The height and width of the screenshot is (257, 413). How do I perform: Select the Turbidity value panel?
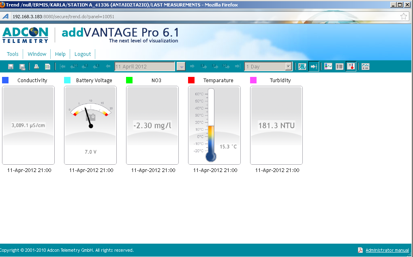(276, 125)
